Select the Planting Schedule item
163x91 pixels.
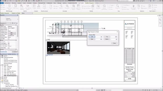pos(8,63)
